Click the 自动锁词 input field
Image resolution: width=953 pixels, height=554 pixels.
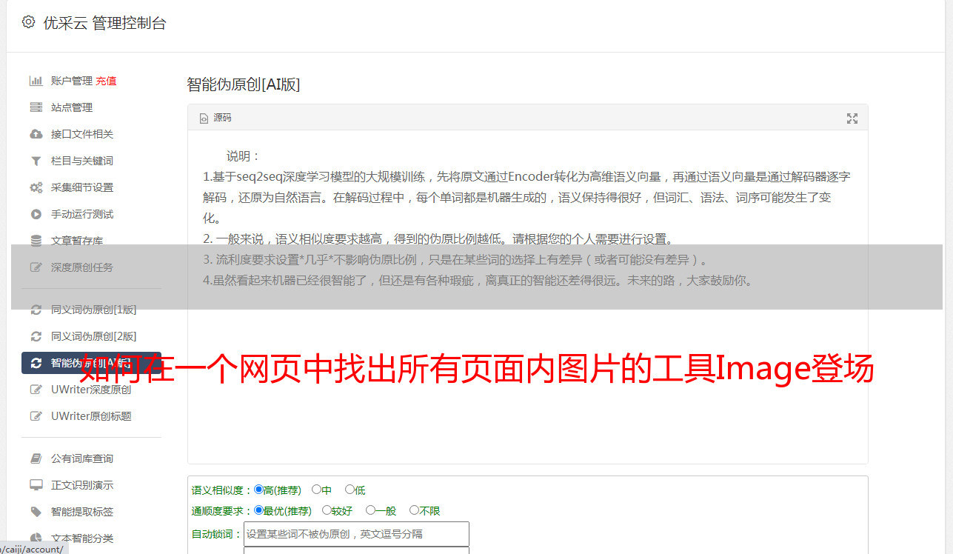coord(356,533)
